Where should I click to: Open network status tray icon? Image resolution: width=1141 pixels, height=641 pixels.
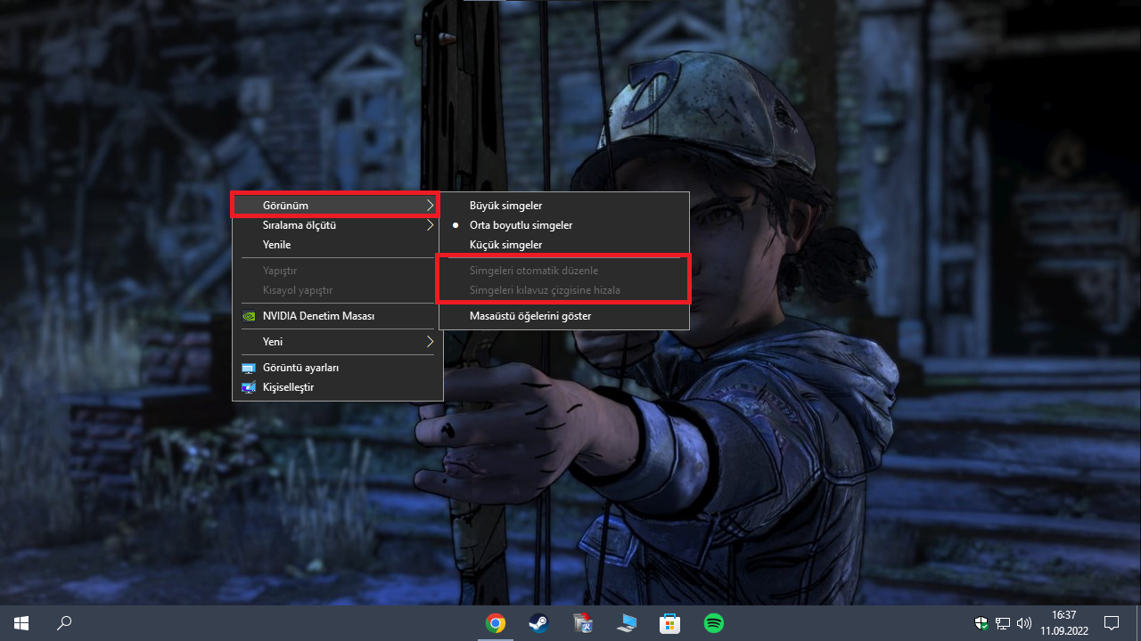pyautogui.click(x=1003, y=623)
